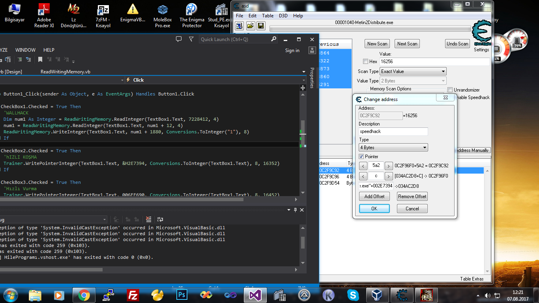
Task: Select the 7zFM Kısayol desktop shortcut
Action: [x=103, y=16]
